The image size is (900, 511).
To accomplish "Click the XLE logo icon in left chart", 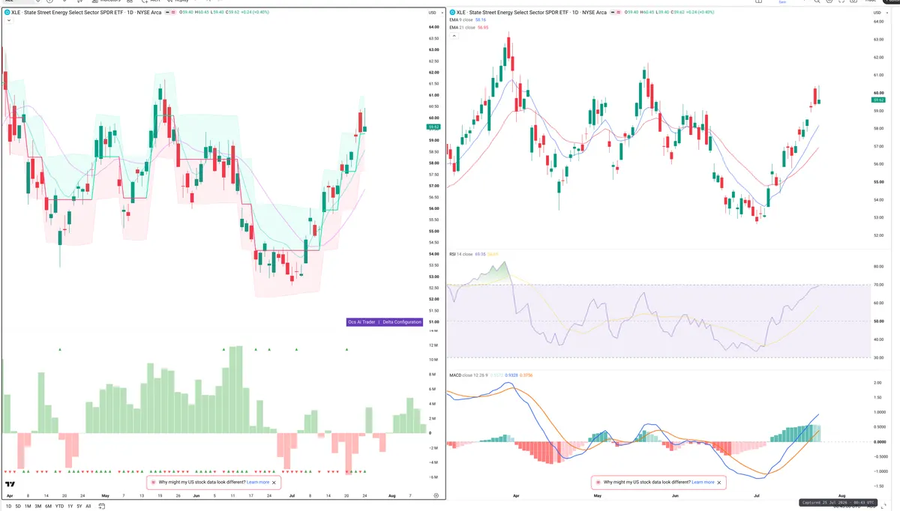I will coord(7,13).
